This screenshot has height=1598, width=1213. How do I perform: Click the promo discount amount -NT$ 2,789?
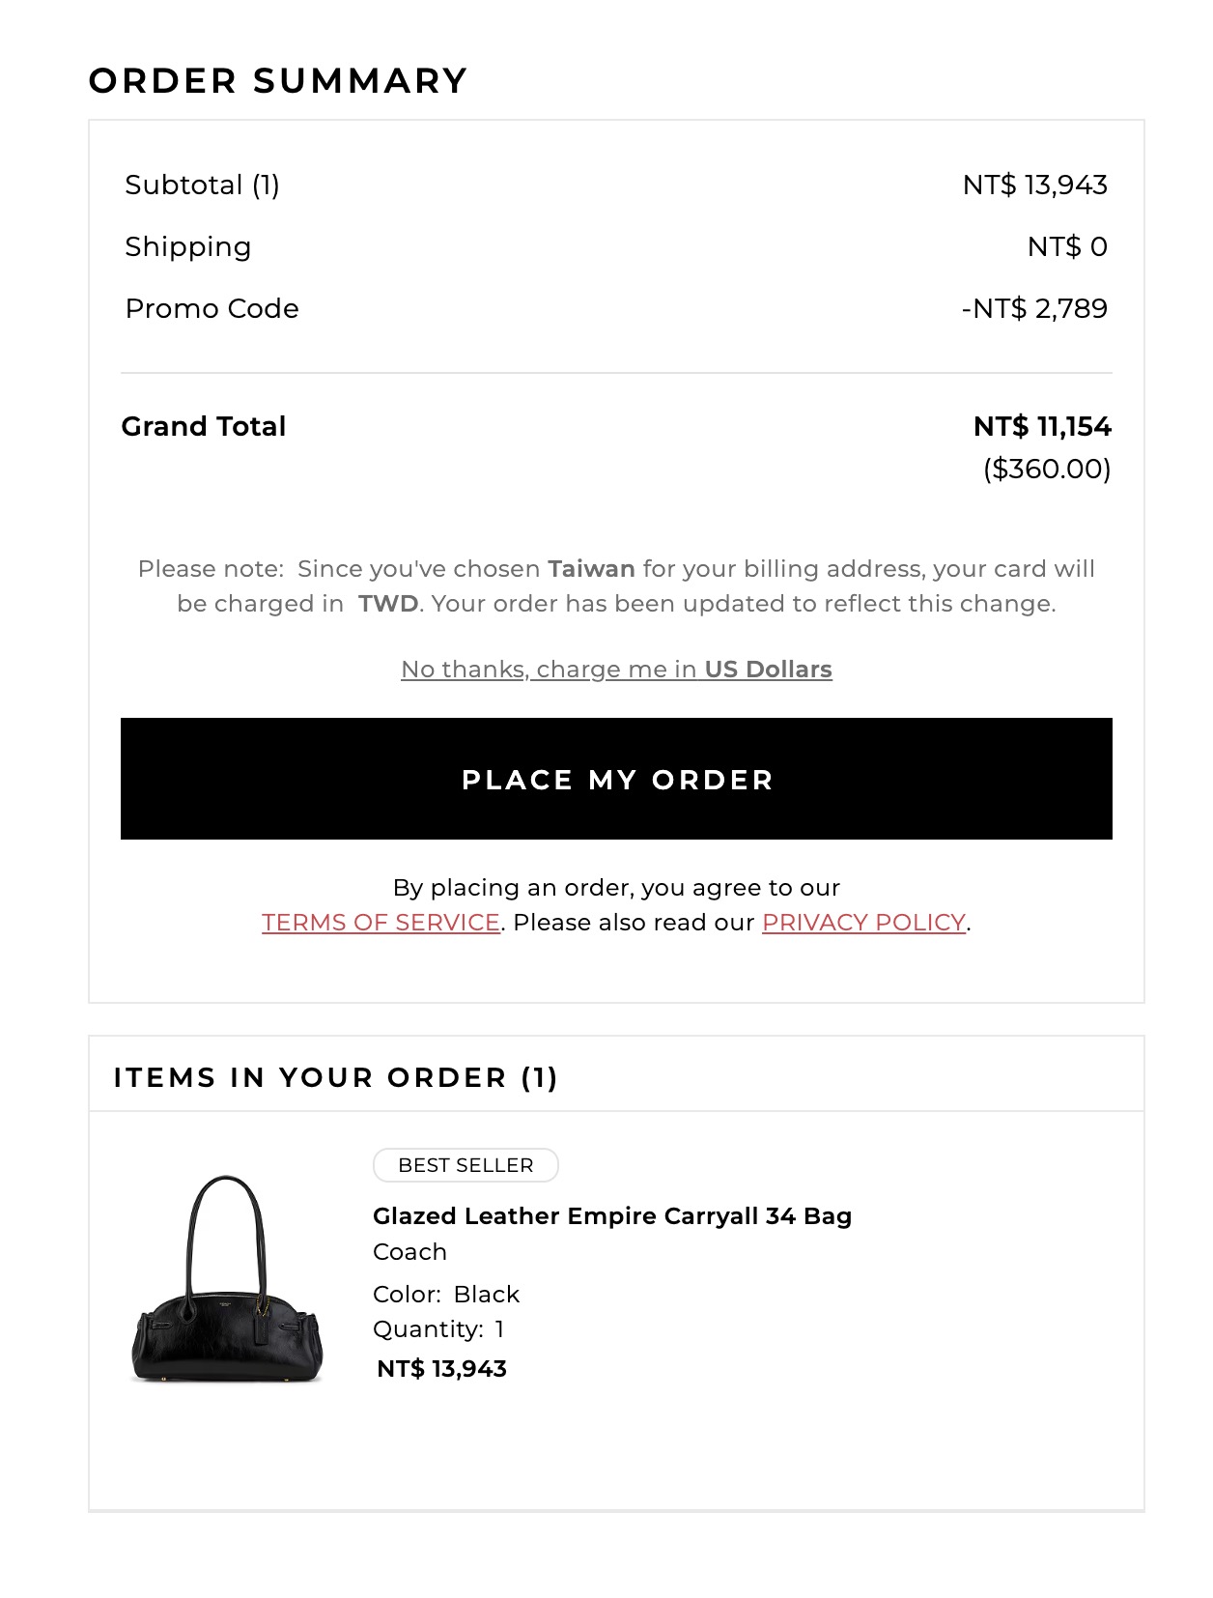(1034, 308)
